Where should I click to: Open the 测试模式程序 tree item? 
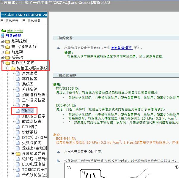[x=34, y=116]
